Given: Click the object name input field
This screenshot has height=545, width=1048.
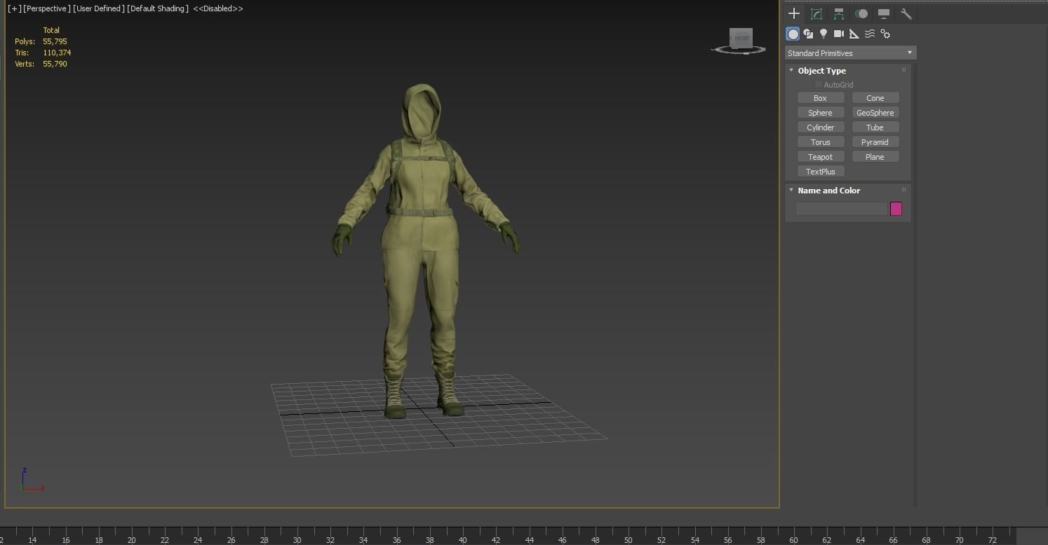Looking at the screenshot, I should (842, 209).
